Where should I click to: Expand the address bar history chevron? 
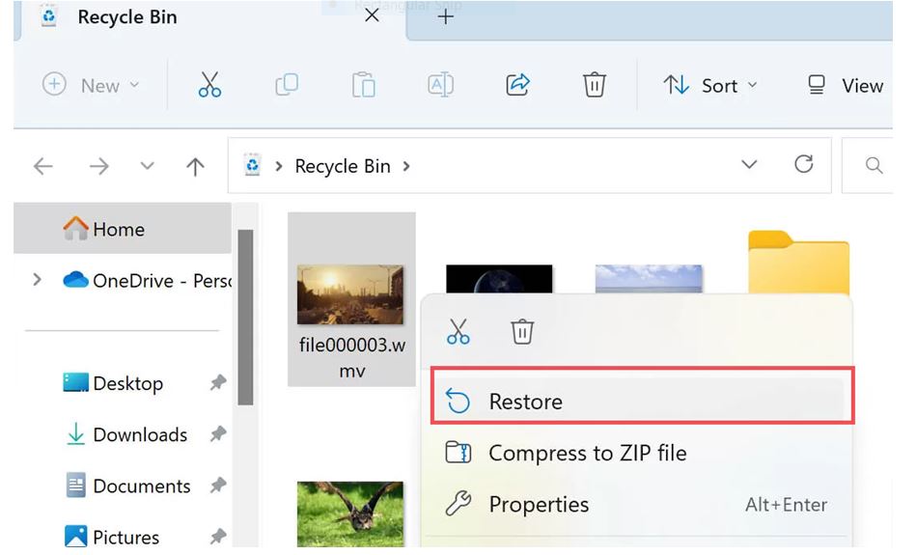pyautogui.click(x=749, y=165)
